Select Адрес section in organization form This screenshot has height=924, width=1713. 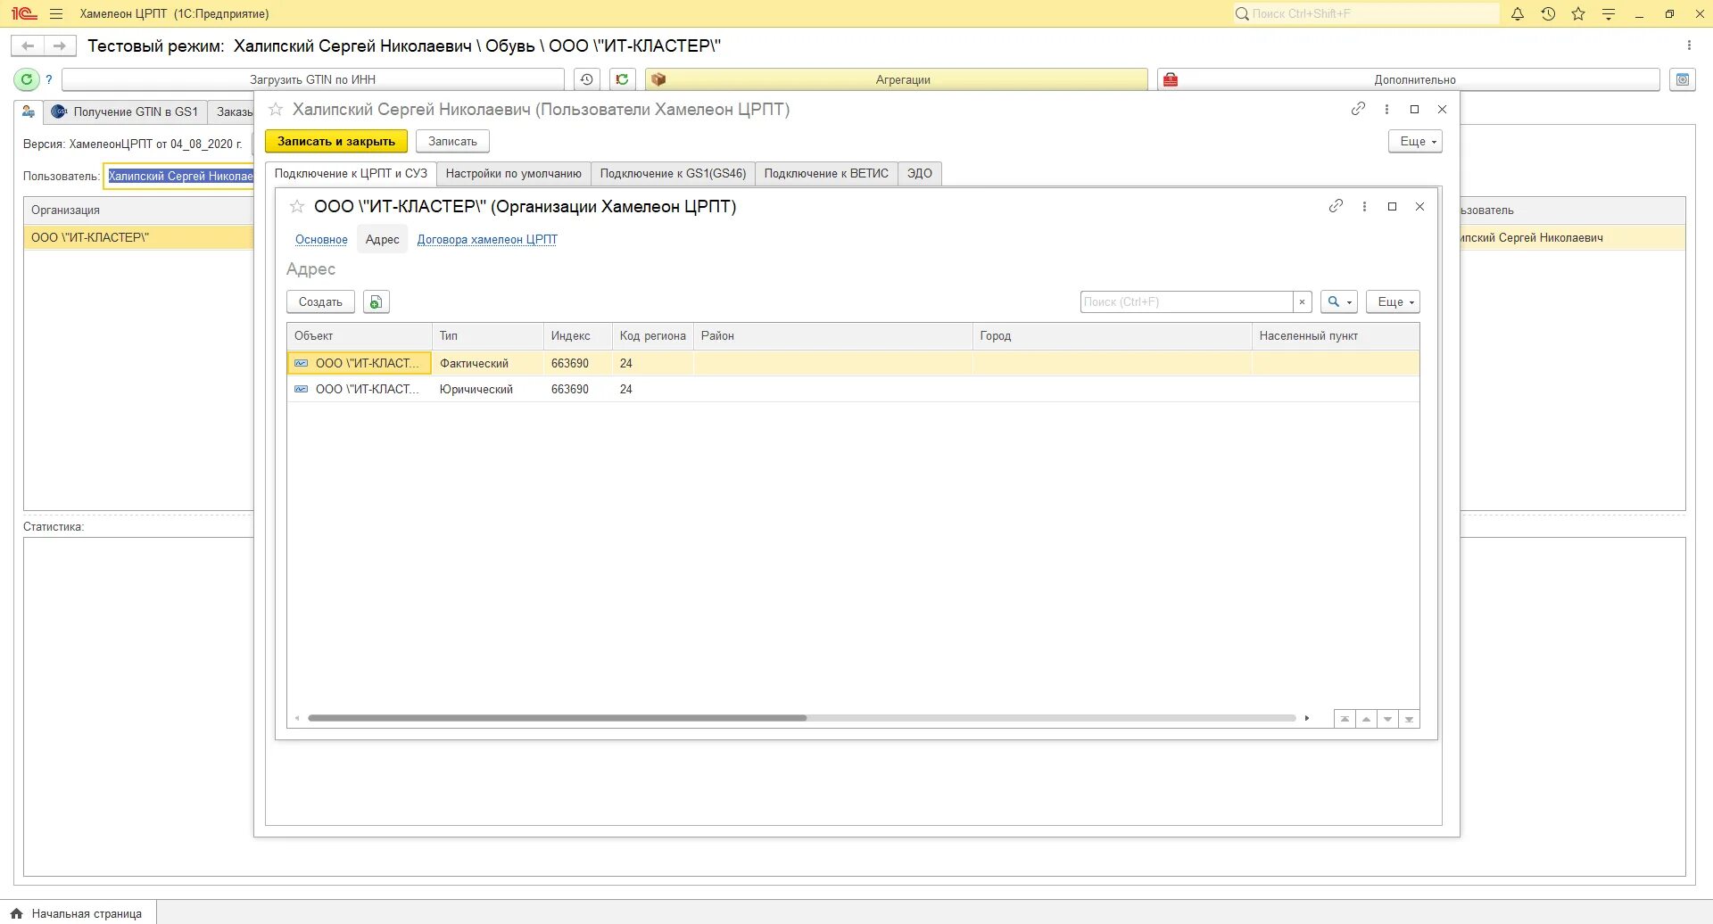tap(383, 239)
